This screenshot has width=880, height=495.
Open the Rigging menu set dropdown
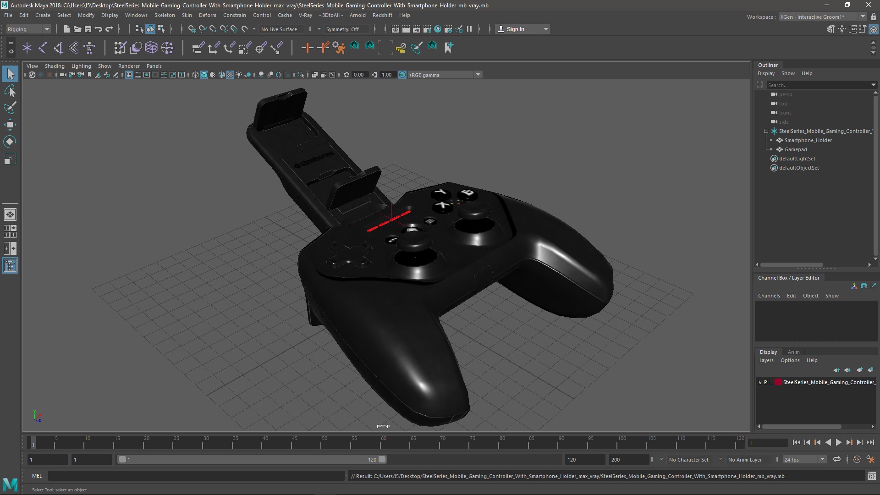point(28,29)
